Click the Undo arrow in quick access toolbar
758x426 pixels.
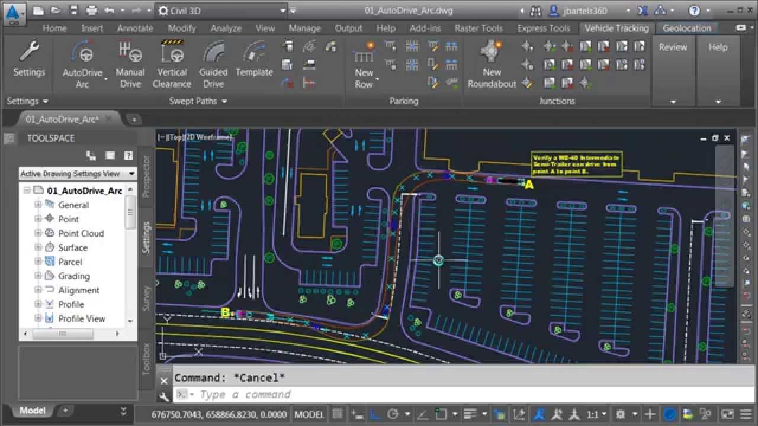tap(109, 11)
